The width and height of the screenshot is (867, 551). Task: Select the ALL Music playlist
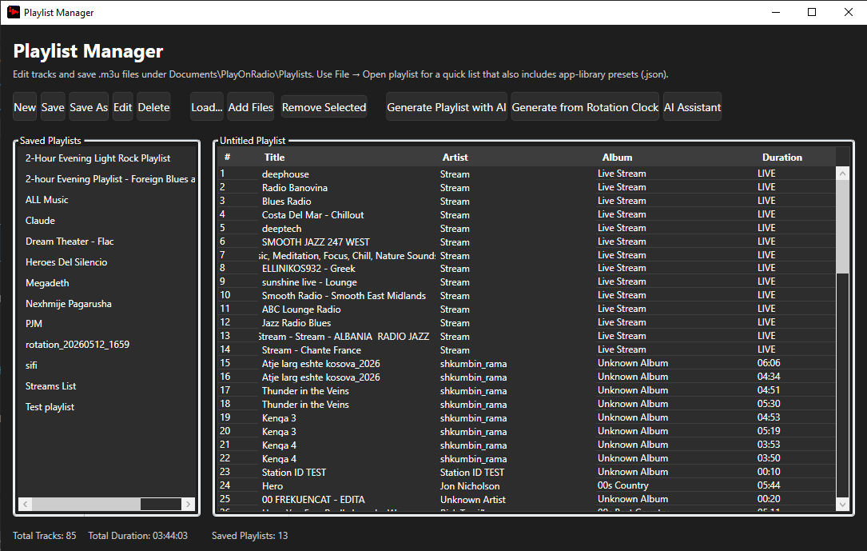[x=107, y=200]
